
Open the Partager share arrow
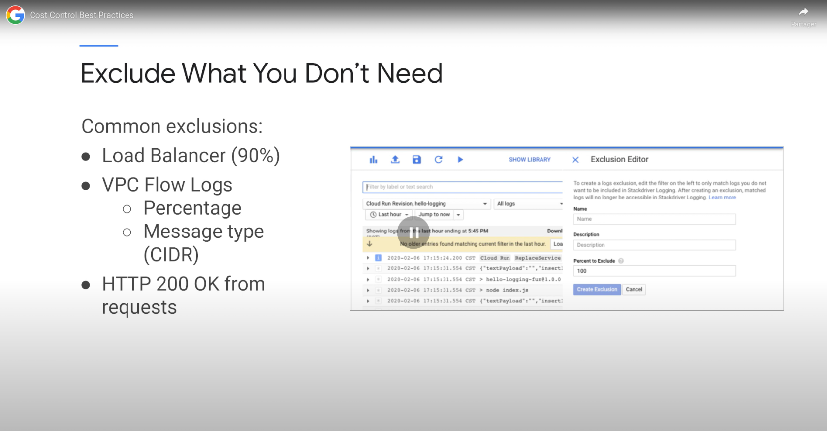(x=803, y=12)
